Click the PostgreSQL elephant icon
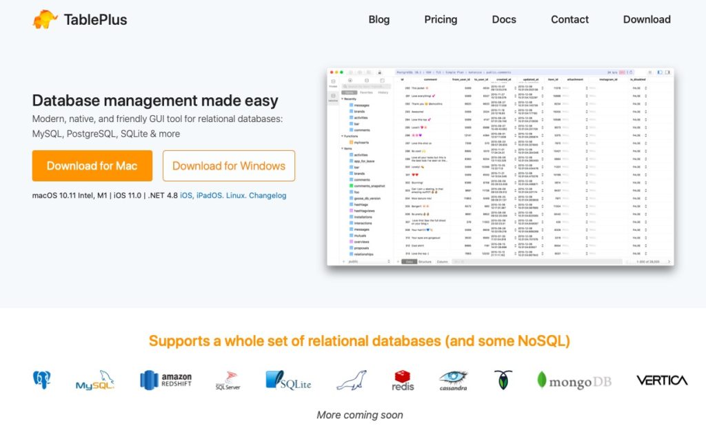Image resolution: width=706 pixels, height=426 pixels. [42, 380]
